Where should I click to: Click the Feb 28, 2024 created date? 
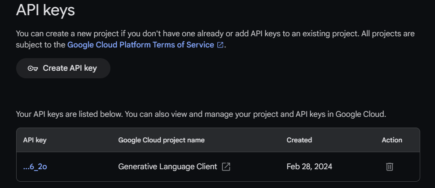click(x=309, y=167)
